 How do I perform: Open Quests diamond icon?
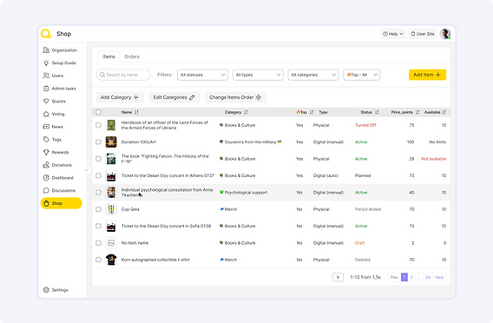point(46,101)
